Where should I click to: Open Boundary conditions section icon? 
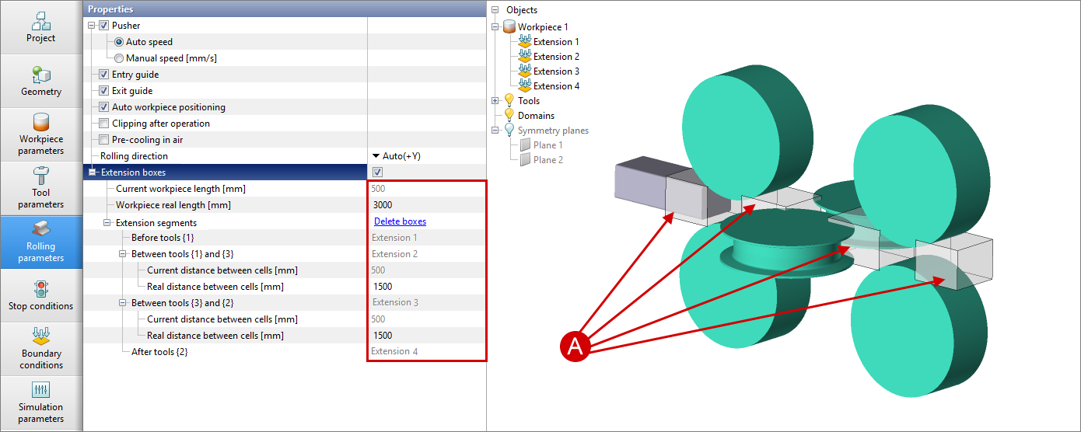tap(40, 336)
